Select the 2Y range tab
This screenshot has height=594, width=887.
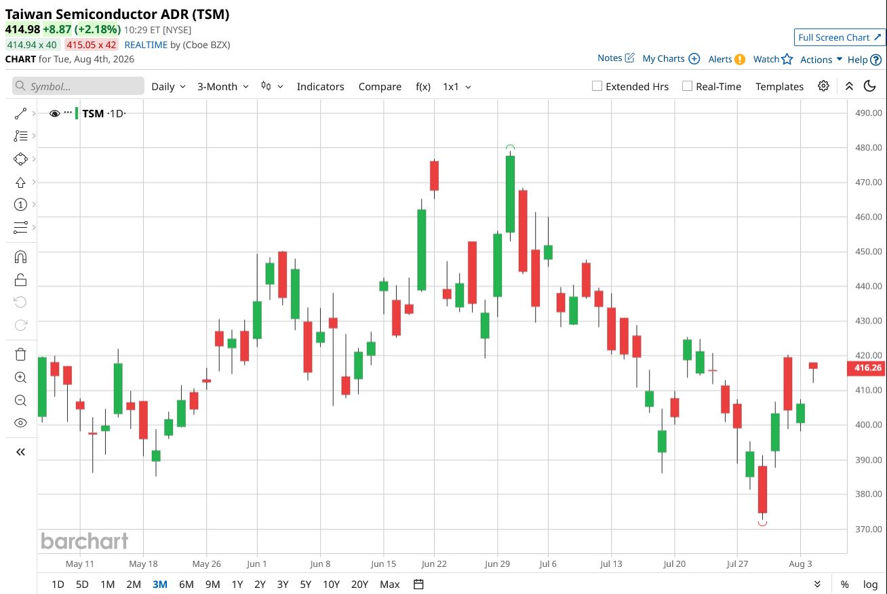260,585
